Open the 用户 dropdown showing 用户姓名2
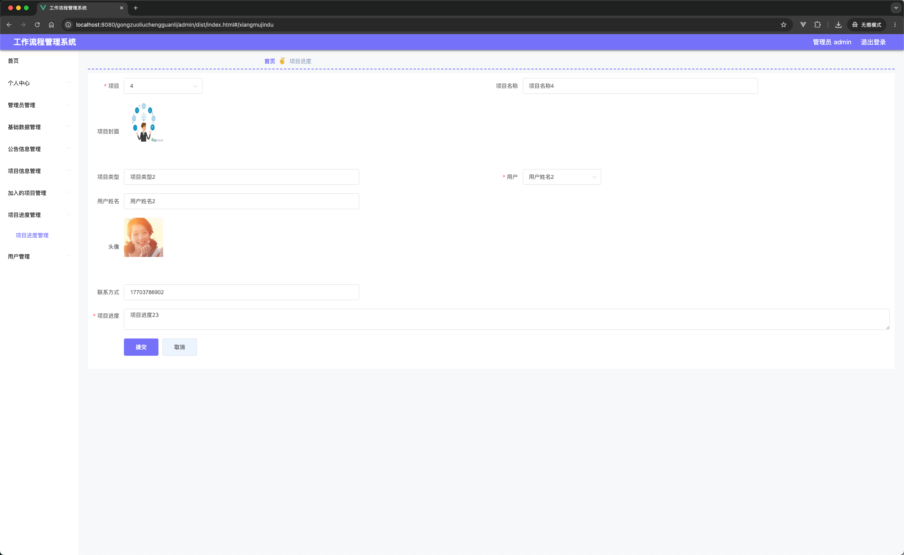The image size is (904, 555). pos(562,177)
